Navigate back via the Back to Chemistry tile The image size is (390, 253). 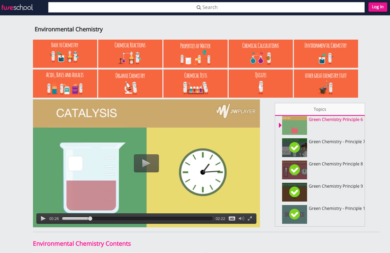(65, 54)
